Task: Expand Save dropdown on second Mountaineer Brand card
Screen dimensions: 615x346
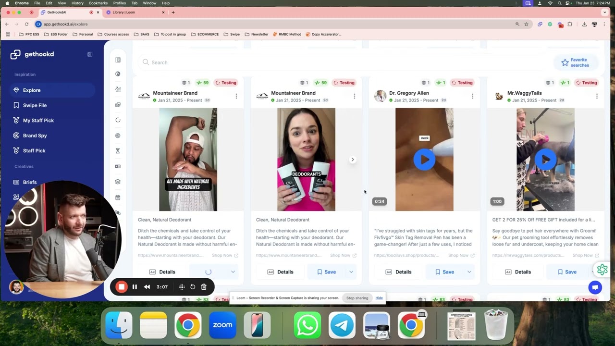Action: (x=351, y=272)
